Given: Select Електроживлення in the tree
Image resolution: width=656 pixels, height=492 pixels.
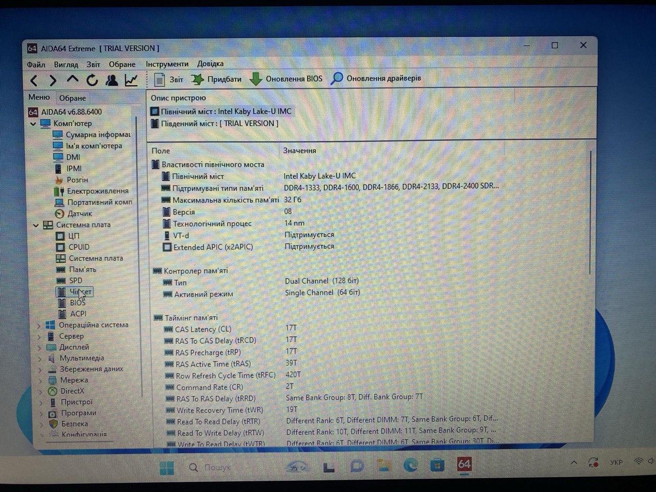Looking at the screenshot, I should point(91,191).
